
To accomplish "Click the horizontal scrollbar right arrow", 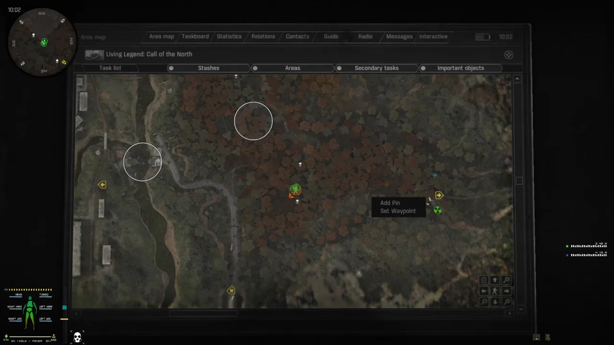I will click(x=509, y=313).
